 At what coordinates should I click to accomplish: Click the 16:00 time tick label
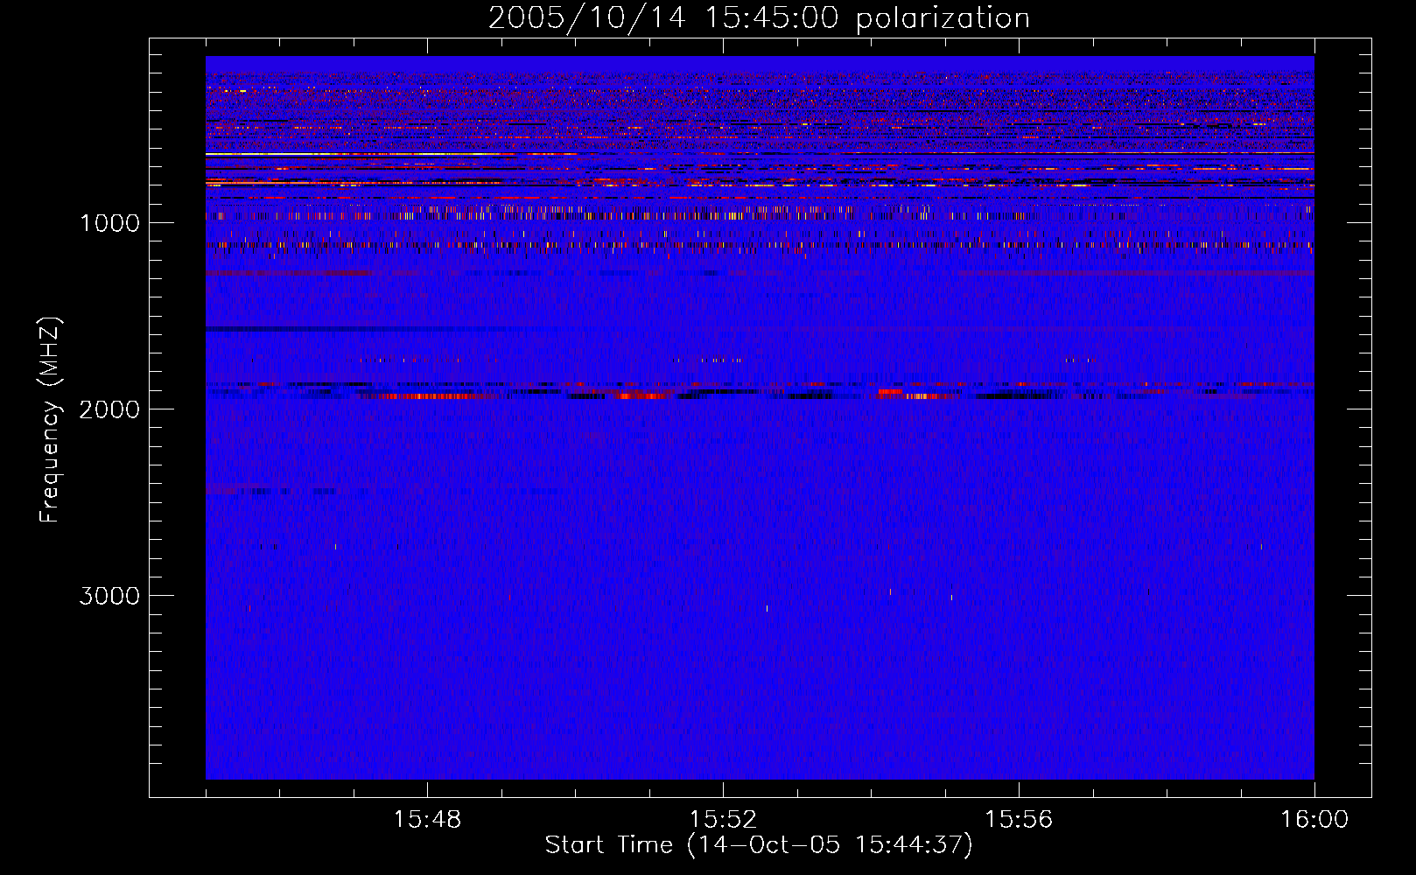click(1314, 820)
